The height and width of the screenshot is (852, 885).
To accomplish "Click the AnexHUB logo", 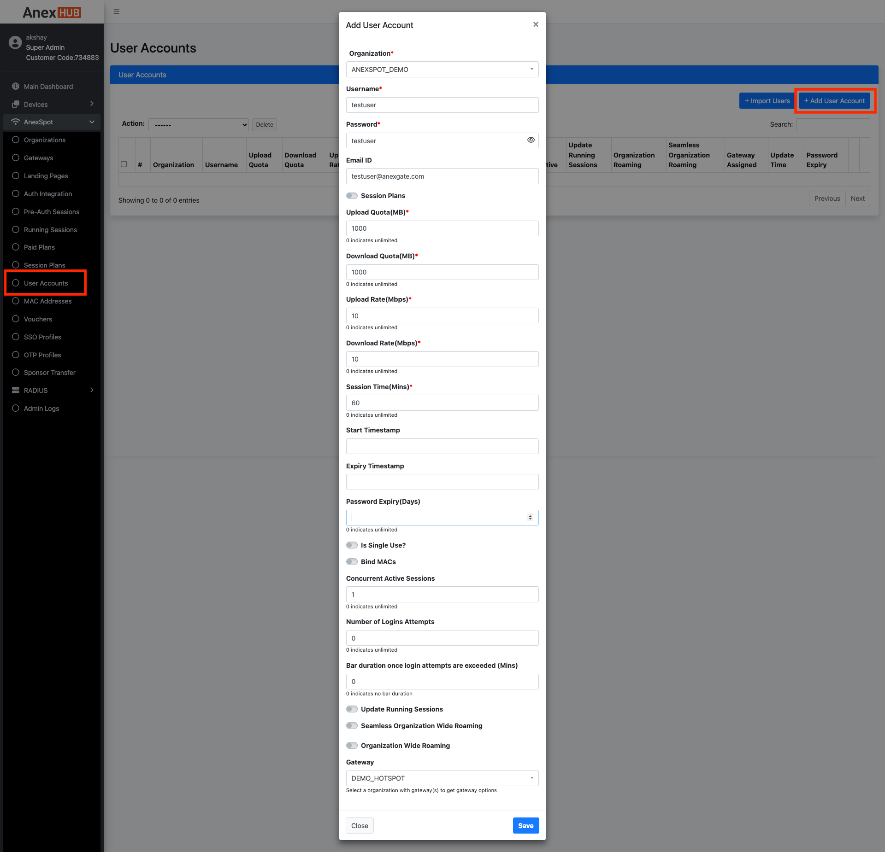I will pos(52,12).
